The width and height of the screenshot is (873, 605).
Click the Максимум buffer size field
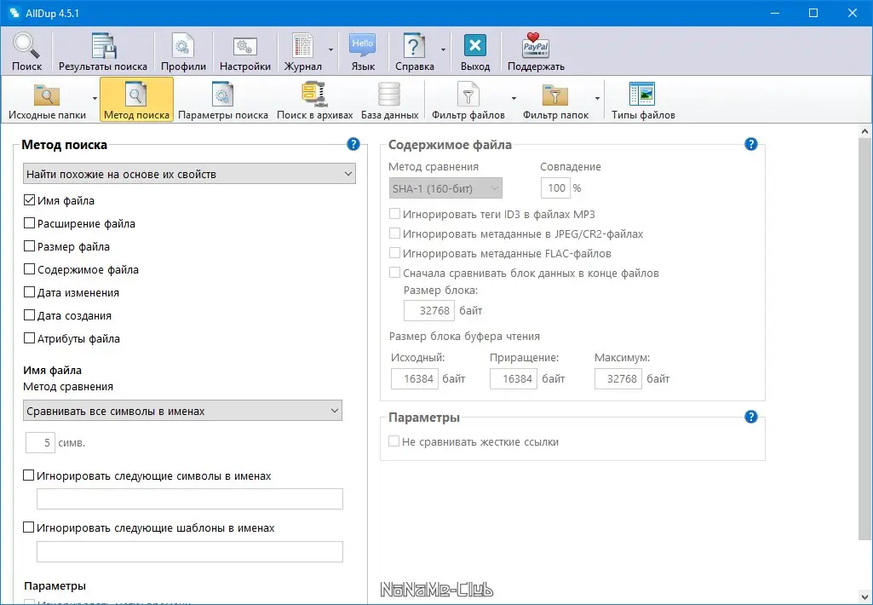[618, 379]
